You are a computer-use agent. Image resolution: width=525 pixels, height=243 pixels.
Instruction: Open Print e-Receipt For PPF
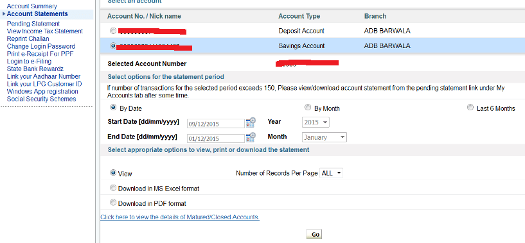coord(40,54)
